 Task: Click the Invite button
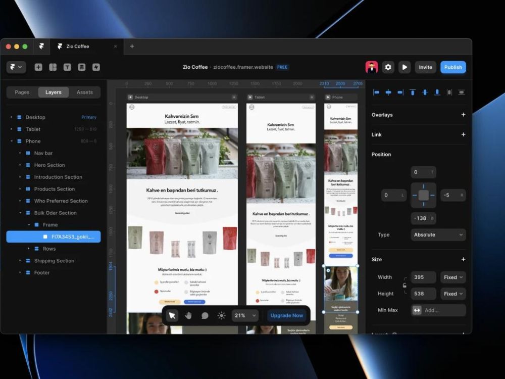pyautogui.click(x=425, y=67)
